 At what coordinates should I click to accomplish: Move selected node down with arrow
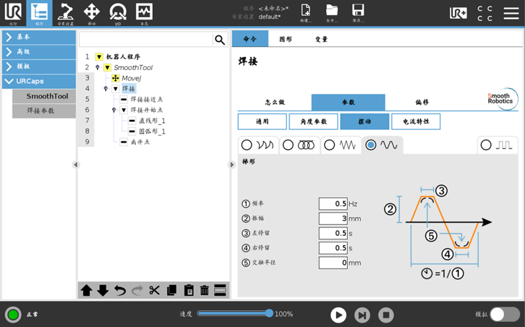[103, 290]
